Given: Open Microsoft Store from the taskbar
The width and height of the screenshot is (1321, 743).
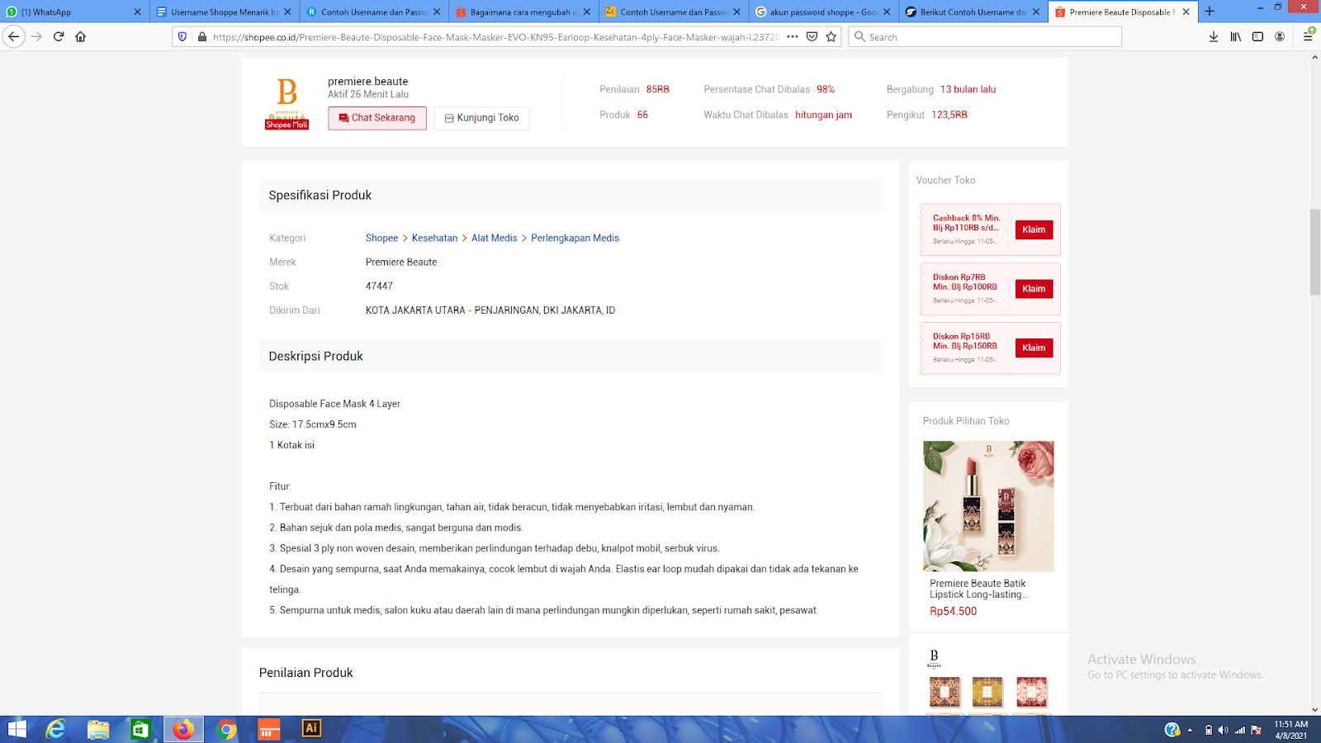Looking at the screenshot, I should pyautogui.click(x=140, y=729).
